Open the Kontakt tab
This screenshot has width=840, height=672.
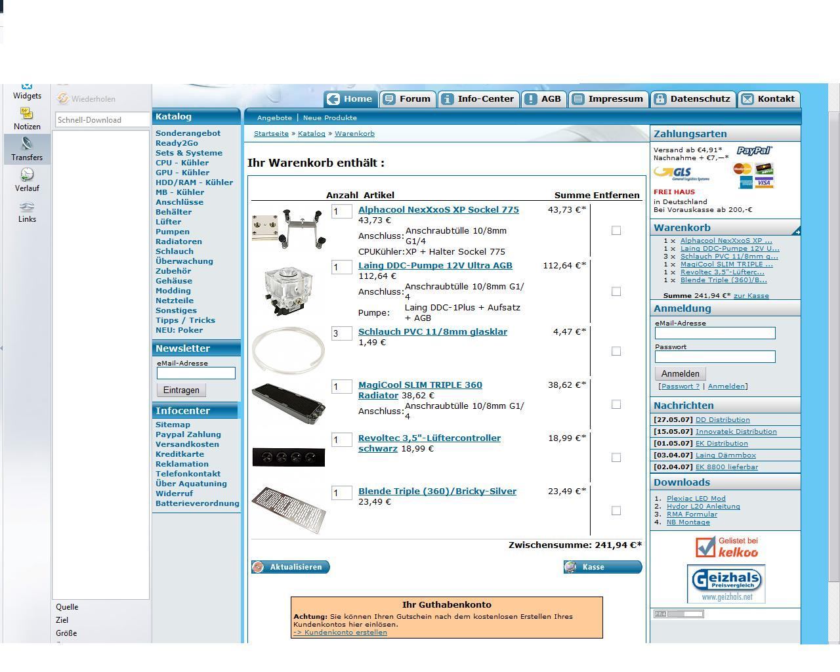pos(769,99)
